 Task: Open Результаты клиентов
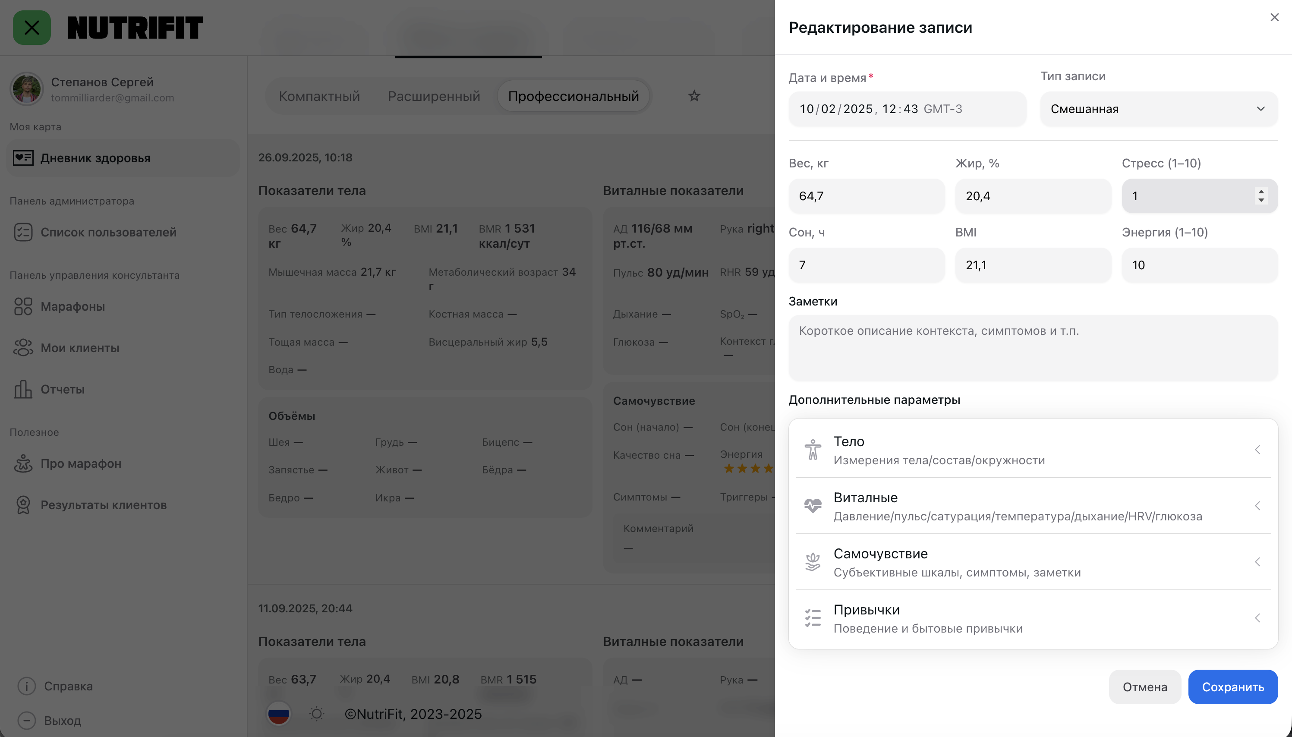point(103,505)
